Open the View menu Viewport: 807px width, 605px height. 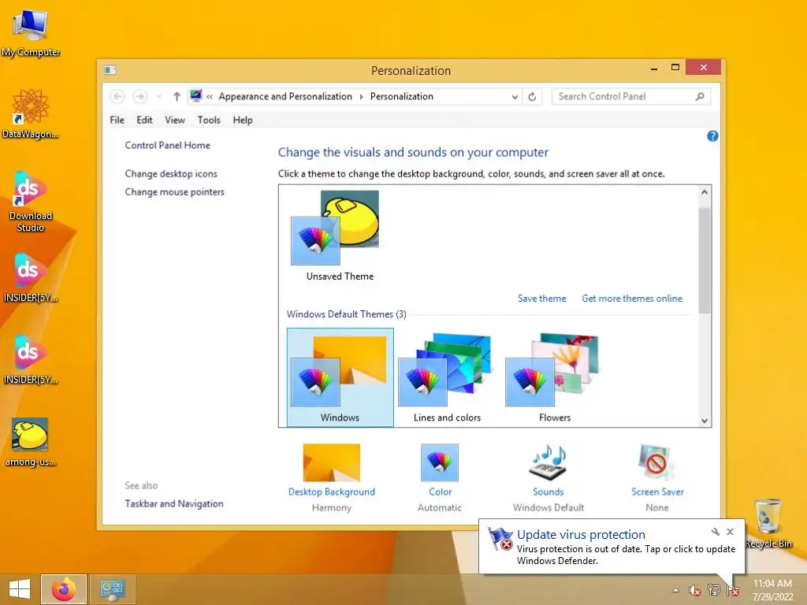click(x=174, y=120)
